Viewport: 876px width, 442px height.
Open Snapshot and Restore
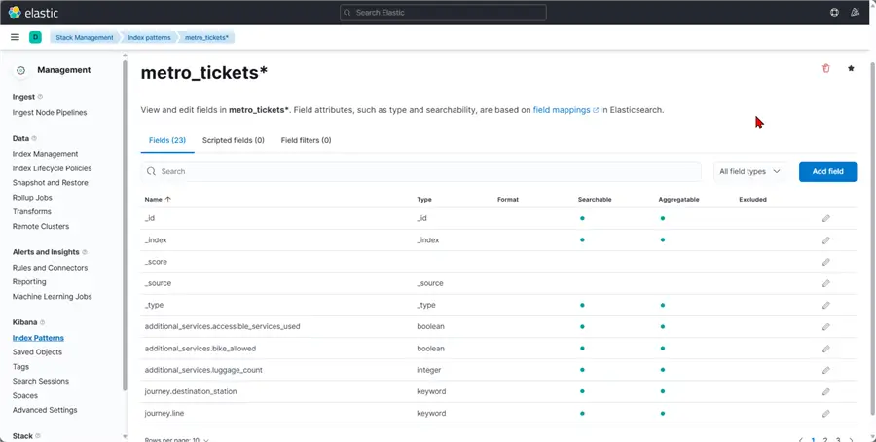click(51, 183)
